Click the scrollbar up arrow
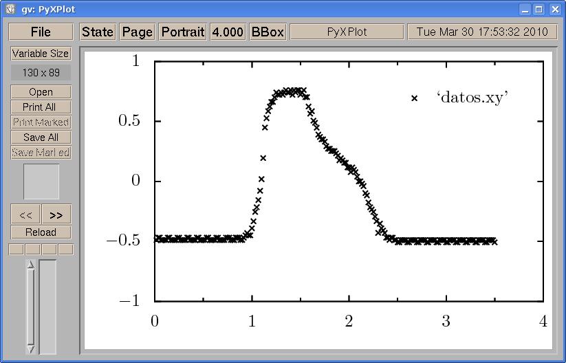The height and width of the screenshot is (363, 566). coord(30,265)
